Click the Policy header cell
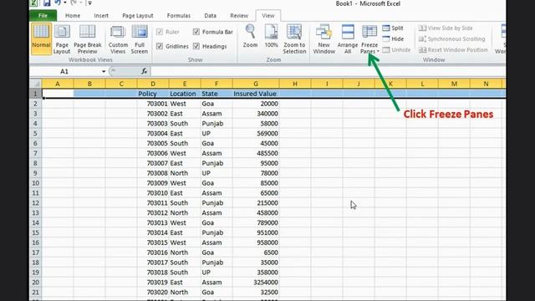The height and width of the screenshot is (301, 535). 153,94
